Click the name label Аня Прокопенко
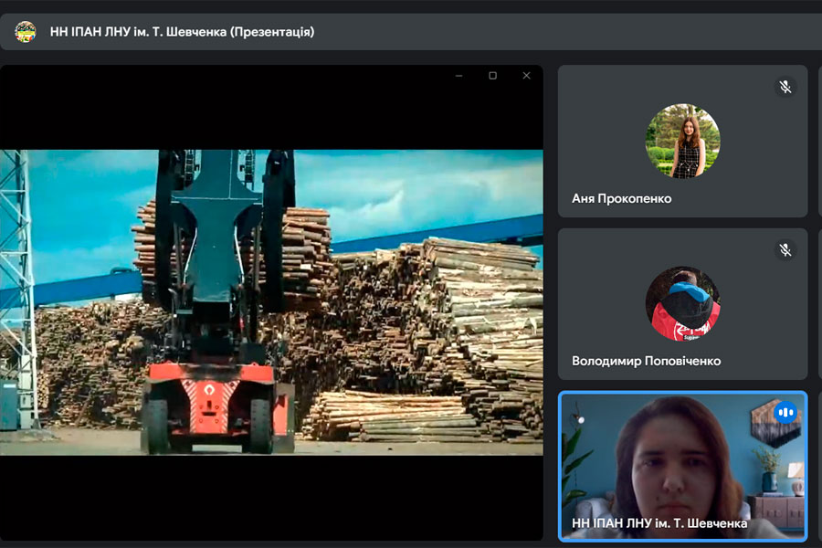This screenshot has width=822, height=548. pos(621,198)
